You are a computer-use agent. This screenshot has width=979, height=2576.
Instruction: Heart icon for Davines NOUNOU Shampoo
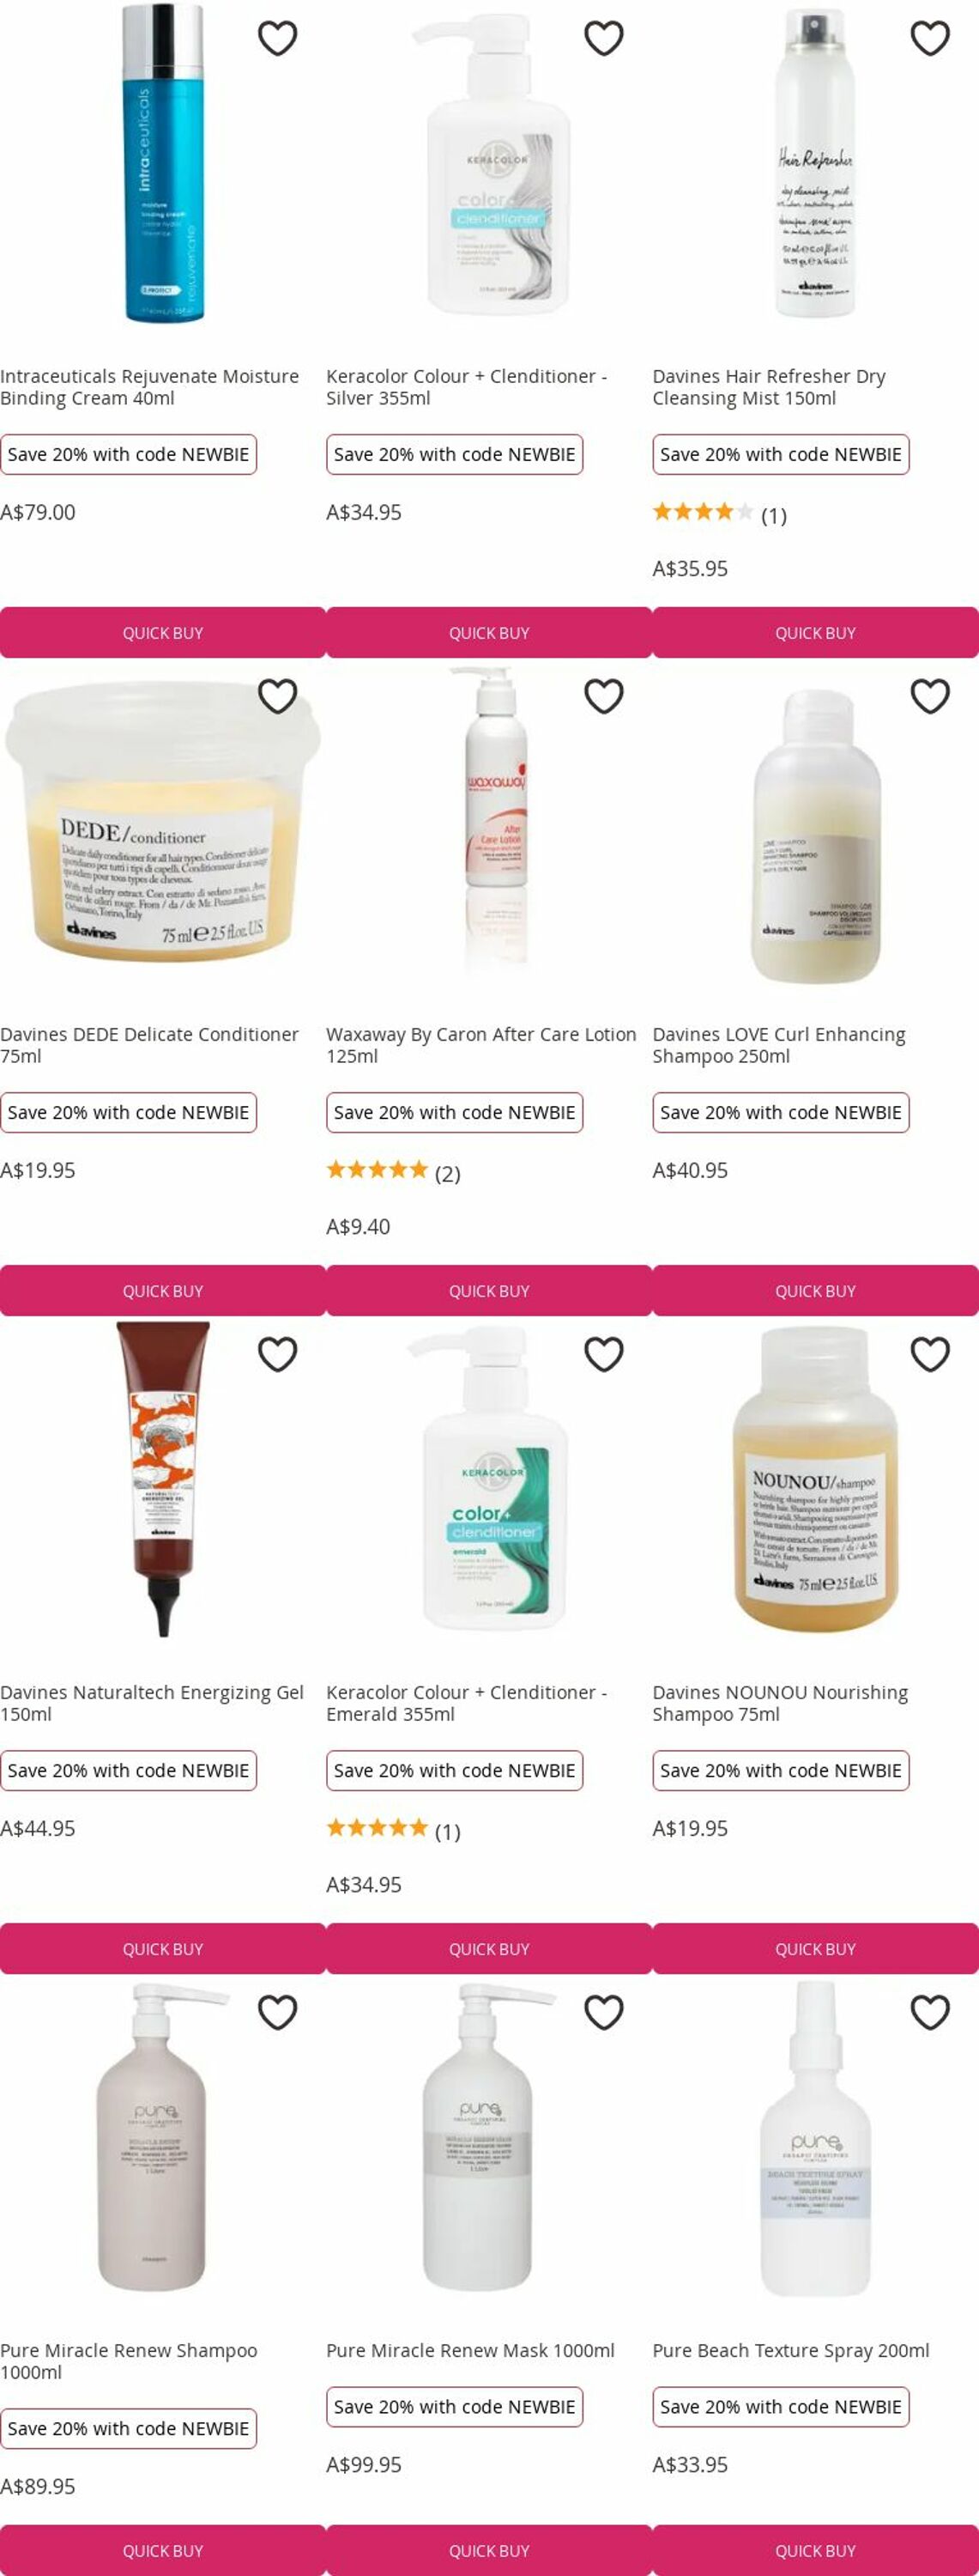click(930, 1354)
